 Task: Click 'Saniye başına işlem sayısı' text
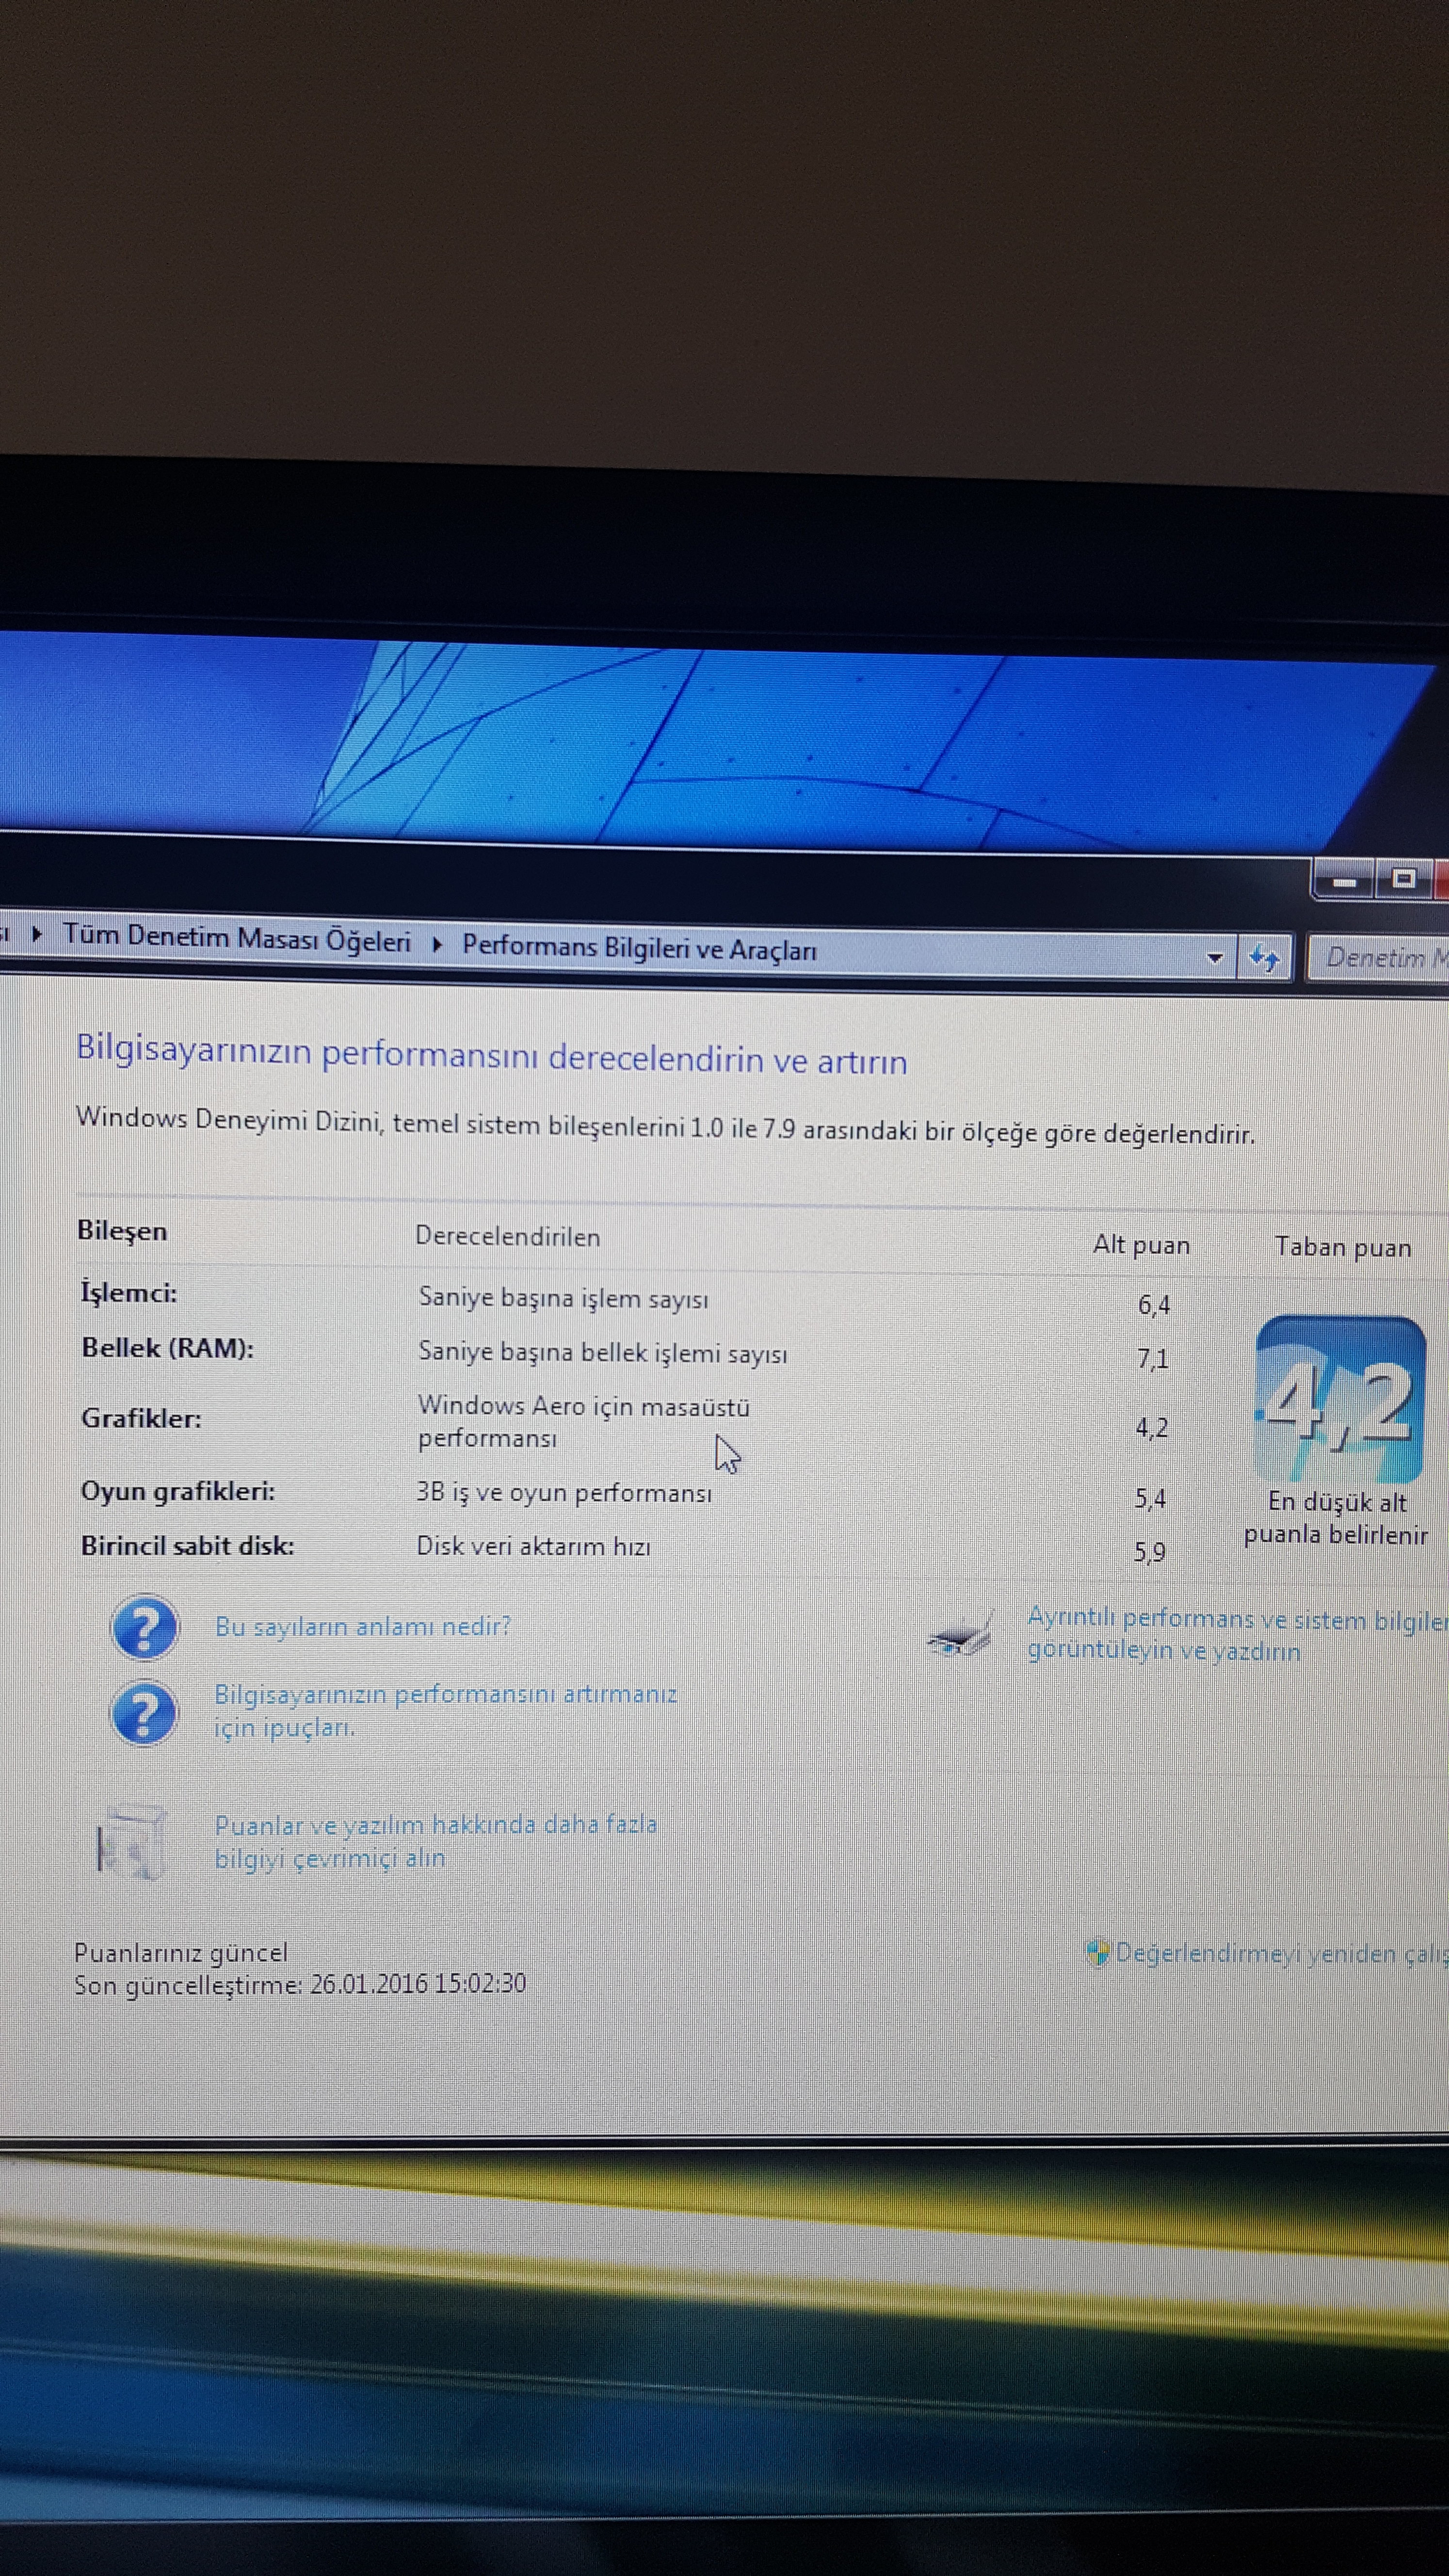(563, 1298)
